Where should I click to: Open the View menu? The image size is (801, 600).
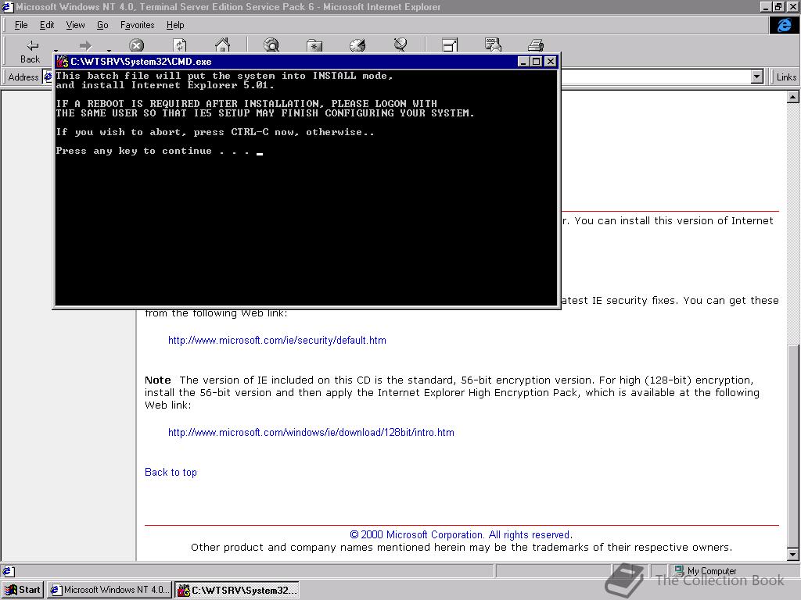coord(75,25)
